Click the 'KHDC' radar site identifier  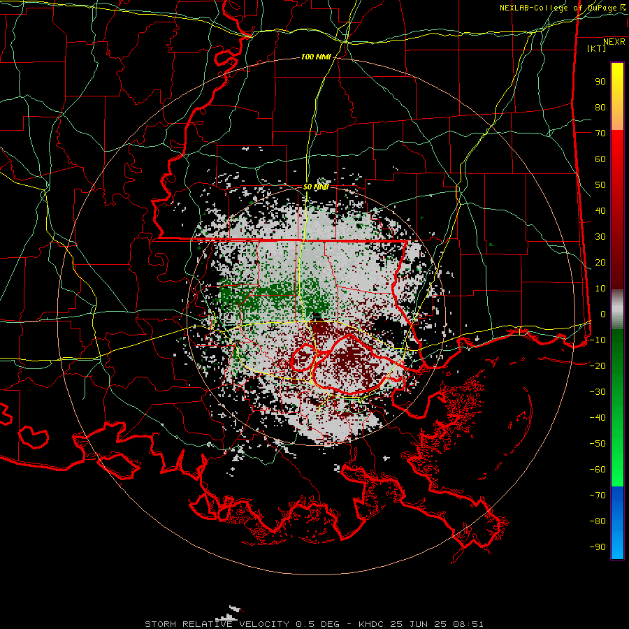pos(372,624)
